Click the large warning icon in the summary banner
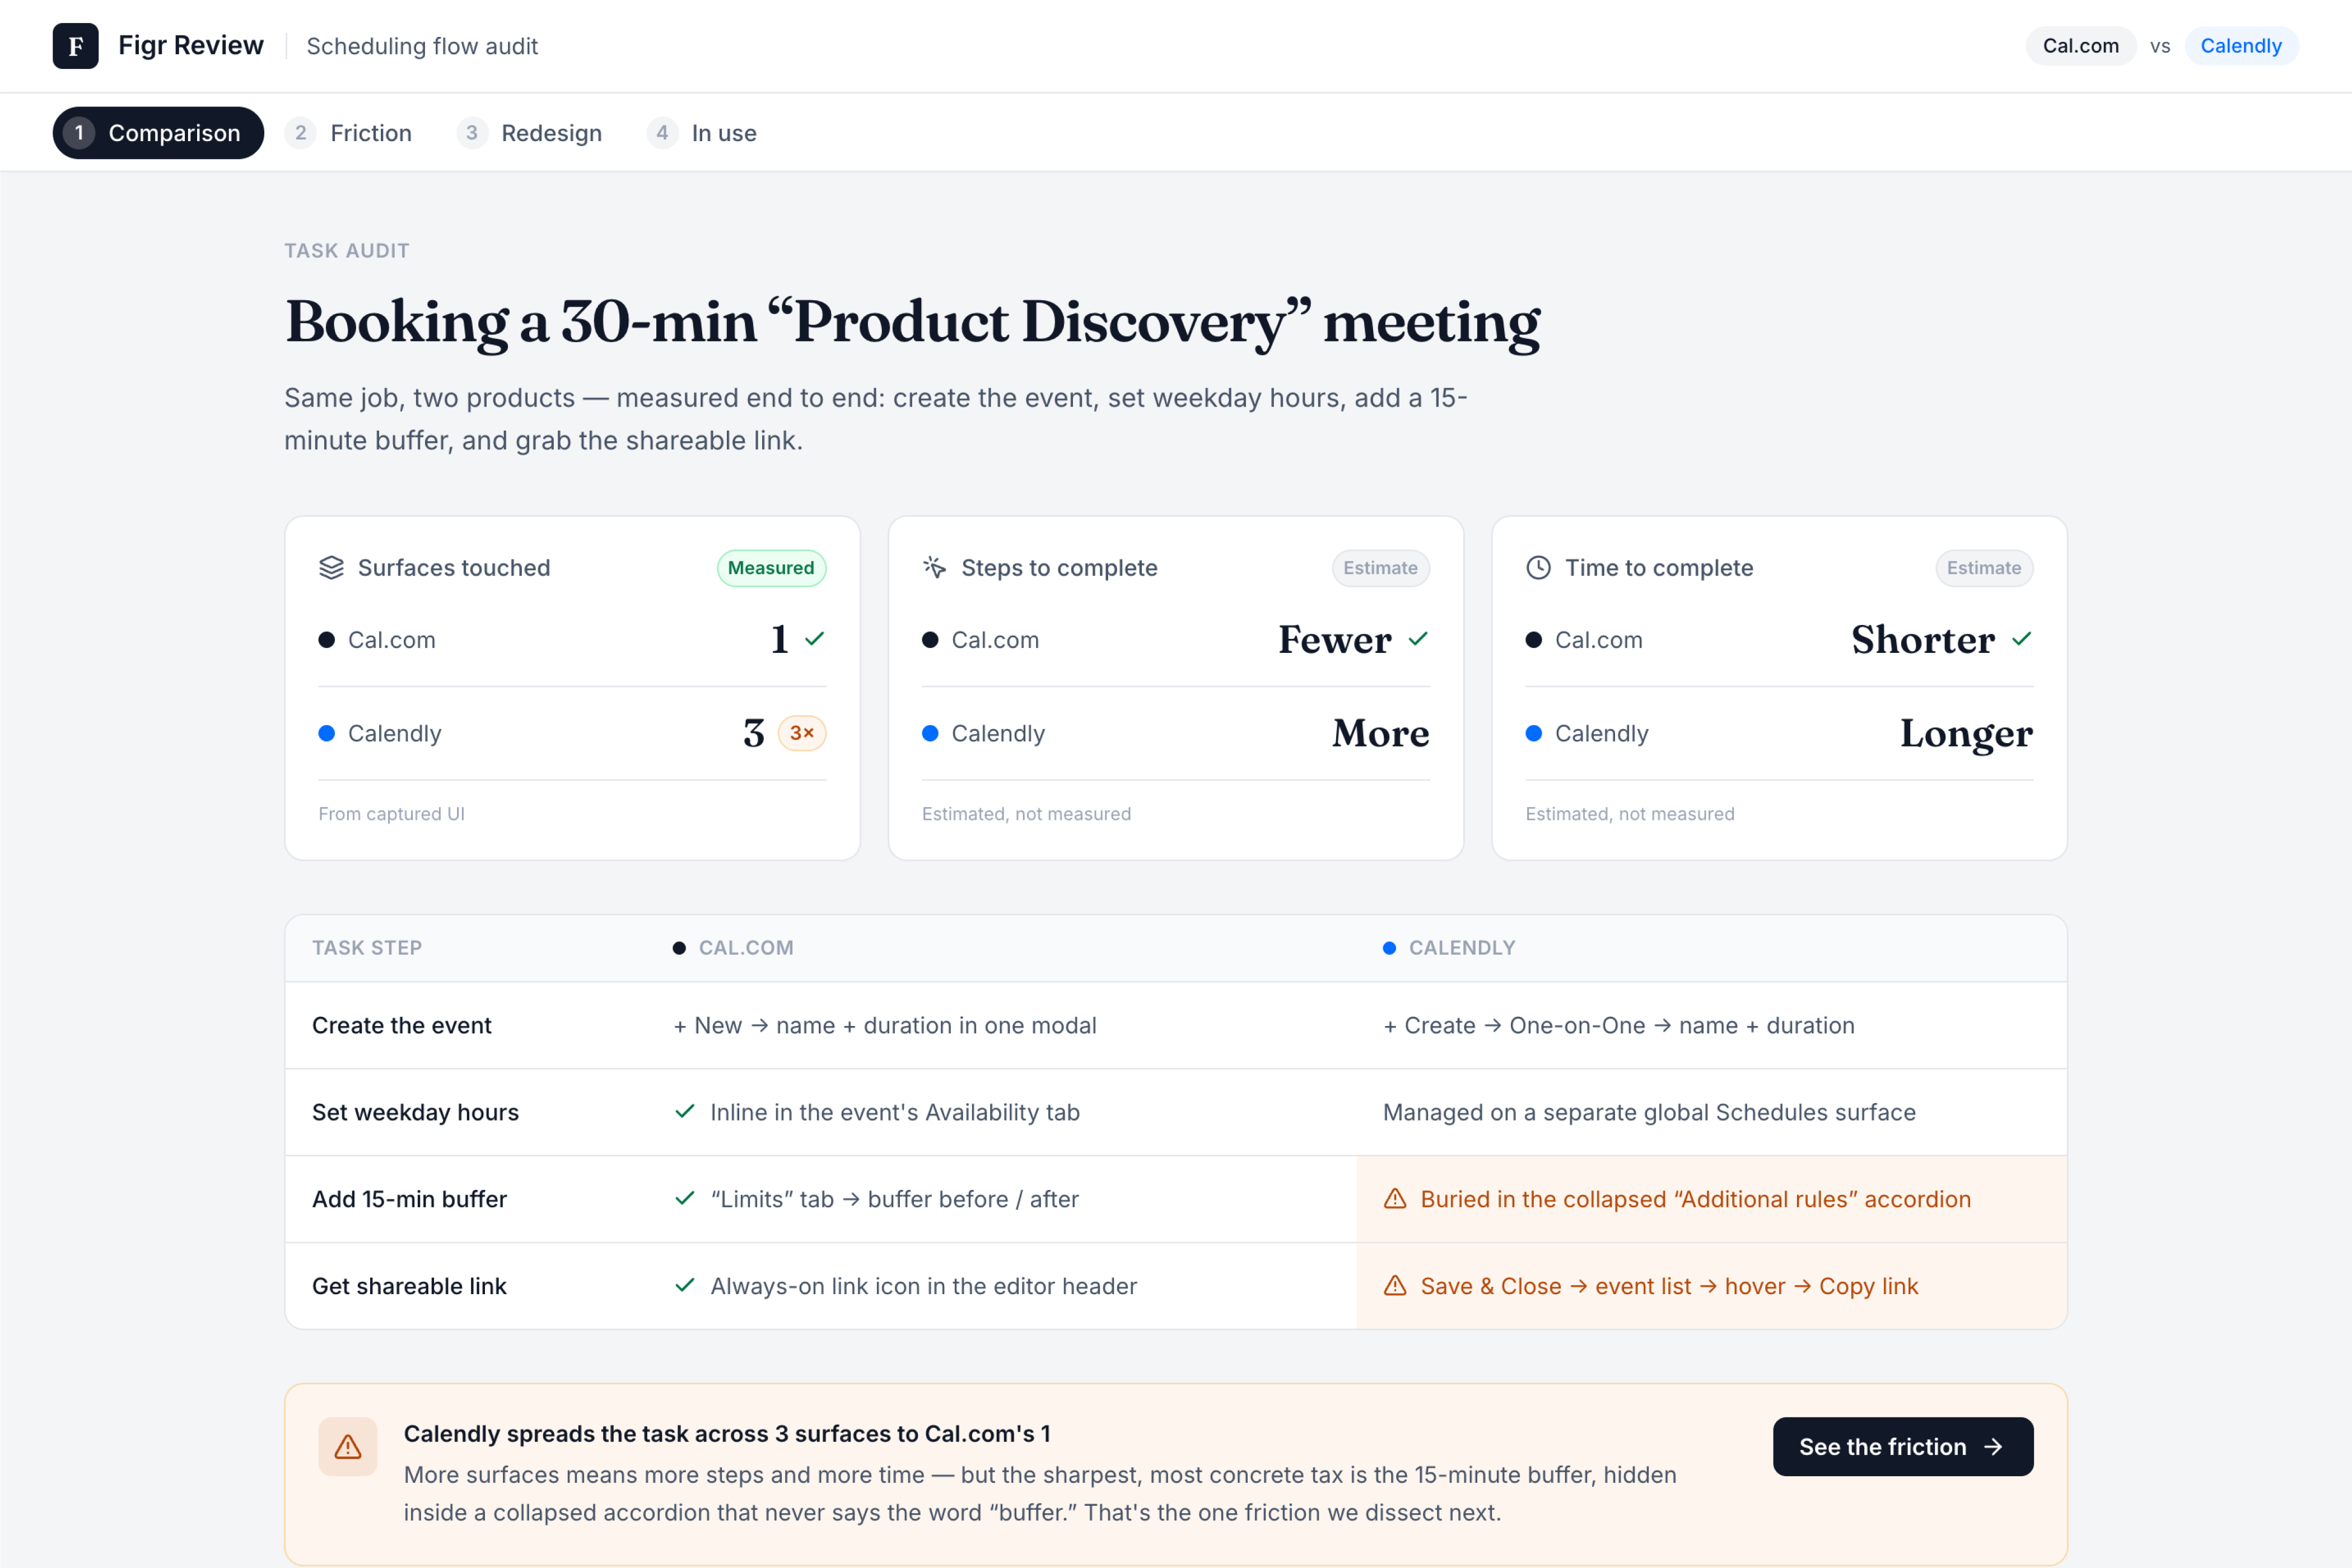The width and height of the screenshot is (2352, 1568). 348,1447
